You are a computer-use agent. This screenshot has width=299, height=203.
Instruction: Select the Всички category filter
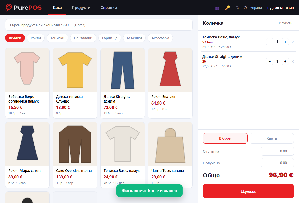(15, 38)
